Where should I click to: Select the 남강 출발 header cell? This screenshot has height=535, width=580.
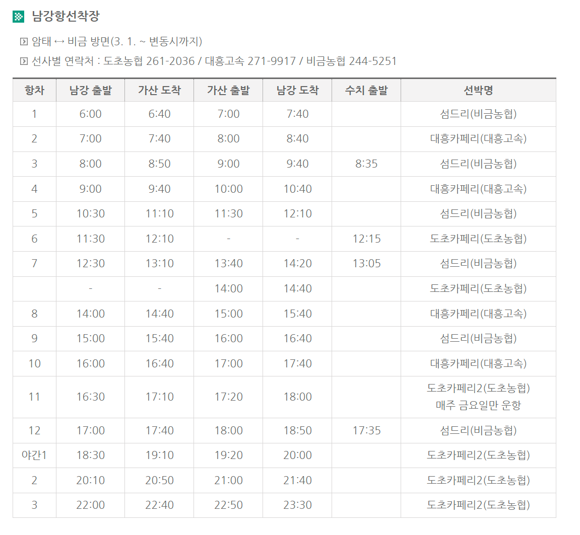coord(90,90)
